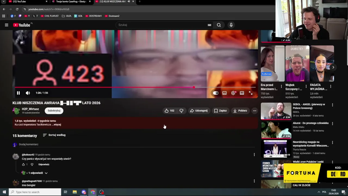The height and width of the screenshot is (196, 348).
Task: Share video via Udostępnij
Action: click(x=199, y=111)
